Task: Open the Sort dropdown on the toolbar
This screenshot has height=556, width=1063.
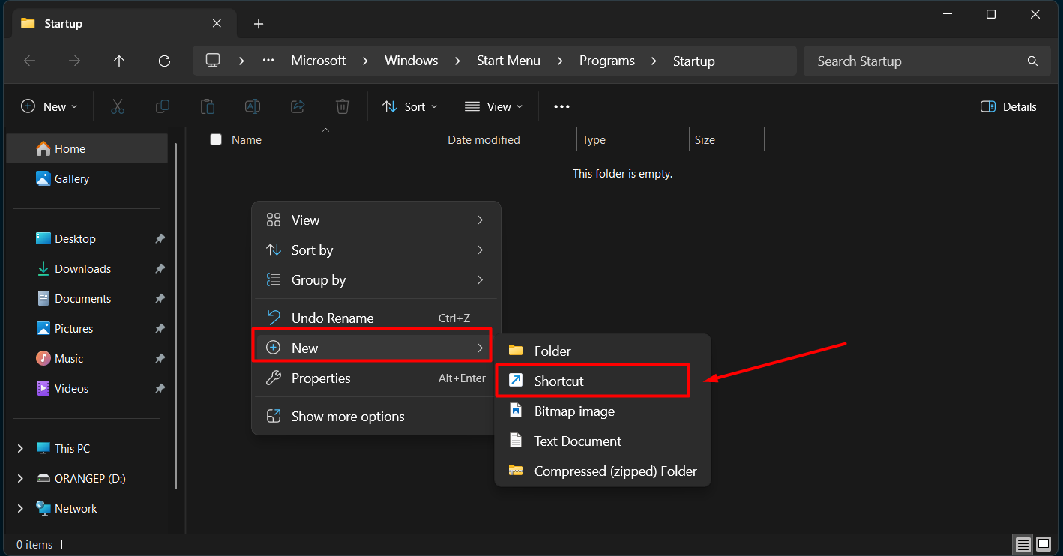Action: pyautogui.click(x=409, y=106)
